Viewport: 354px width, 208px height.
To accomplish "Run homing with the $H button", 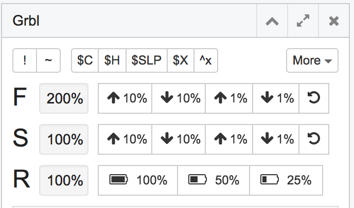I will (x=112, y=60).
